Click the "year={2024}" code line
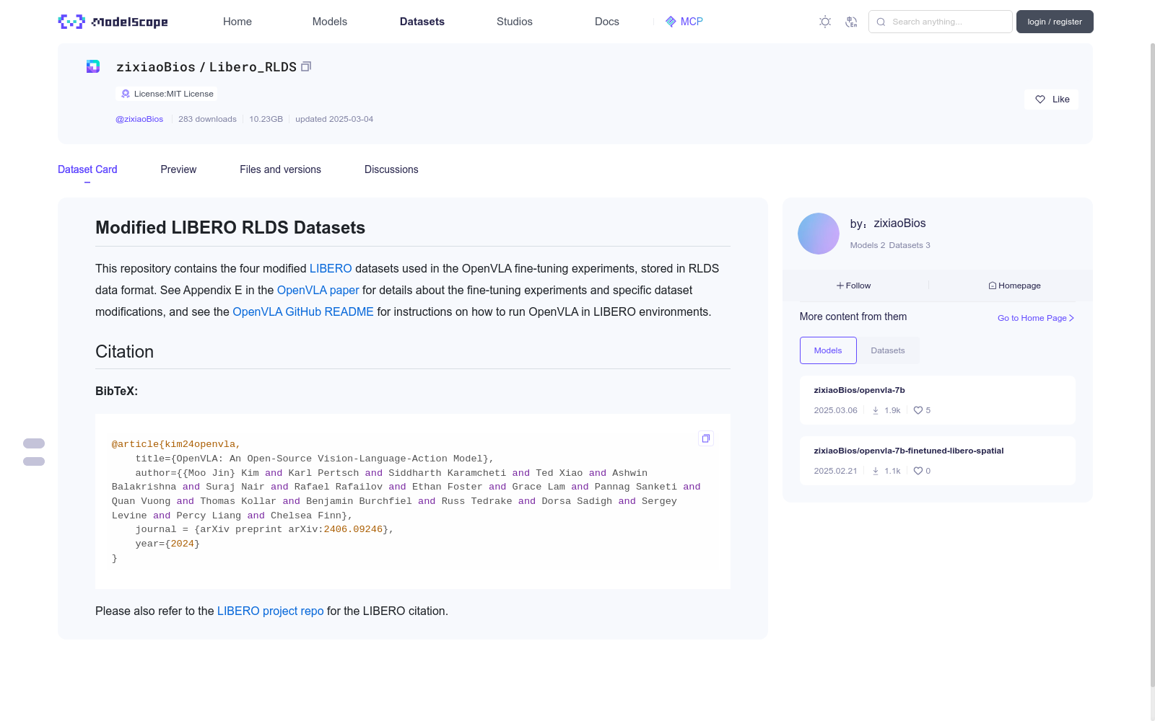1155x721 pixels. (167, 544)
